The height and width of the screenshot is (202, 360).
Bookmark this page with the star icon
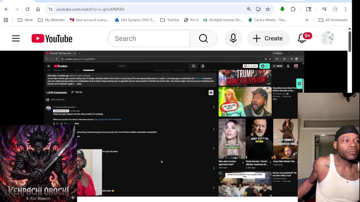pyautogui.click(x=268, y=9)
